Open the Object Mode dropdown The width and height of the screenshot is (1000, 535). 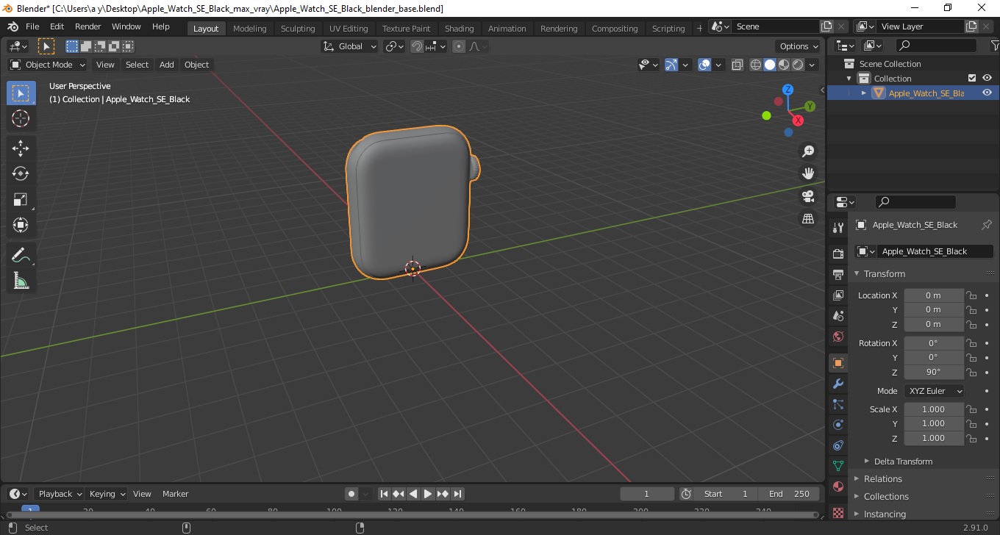pos(48,65)
